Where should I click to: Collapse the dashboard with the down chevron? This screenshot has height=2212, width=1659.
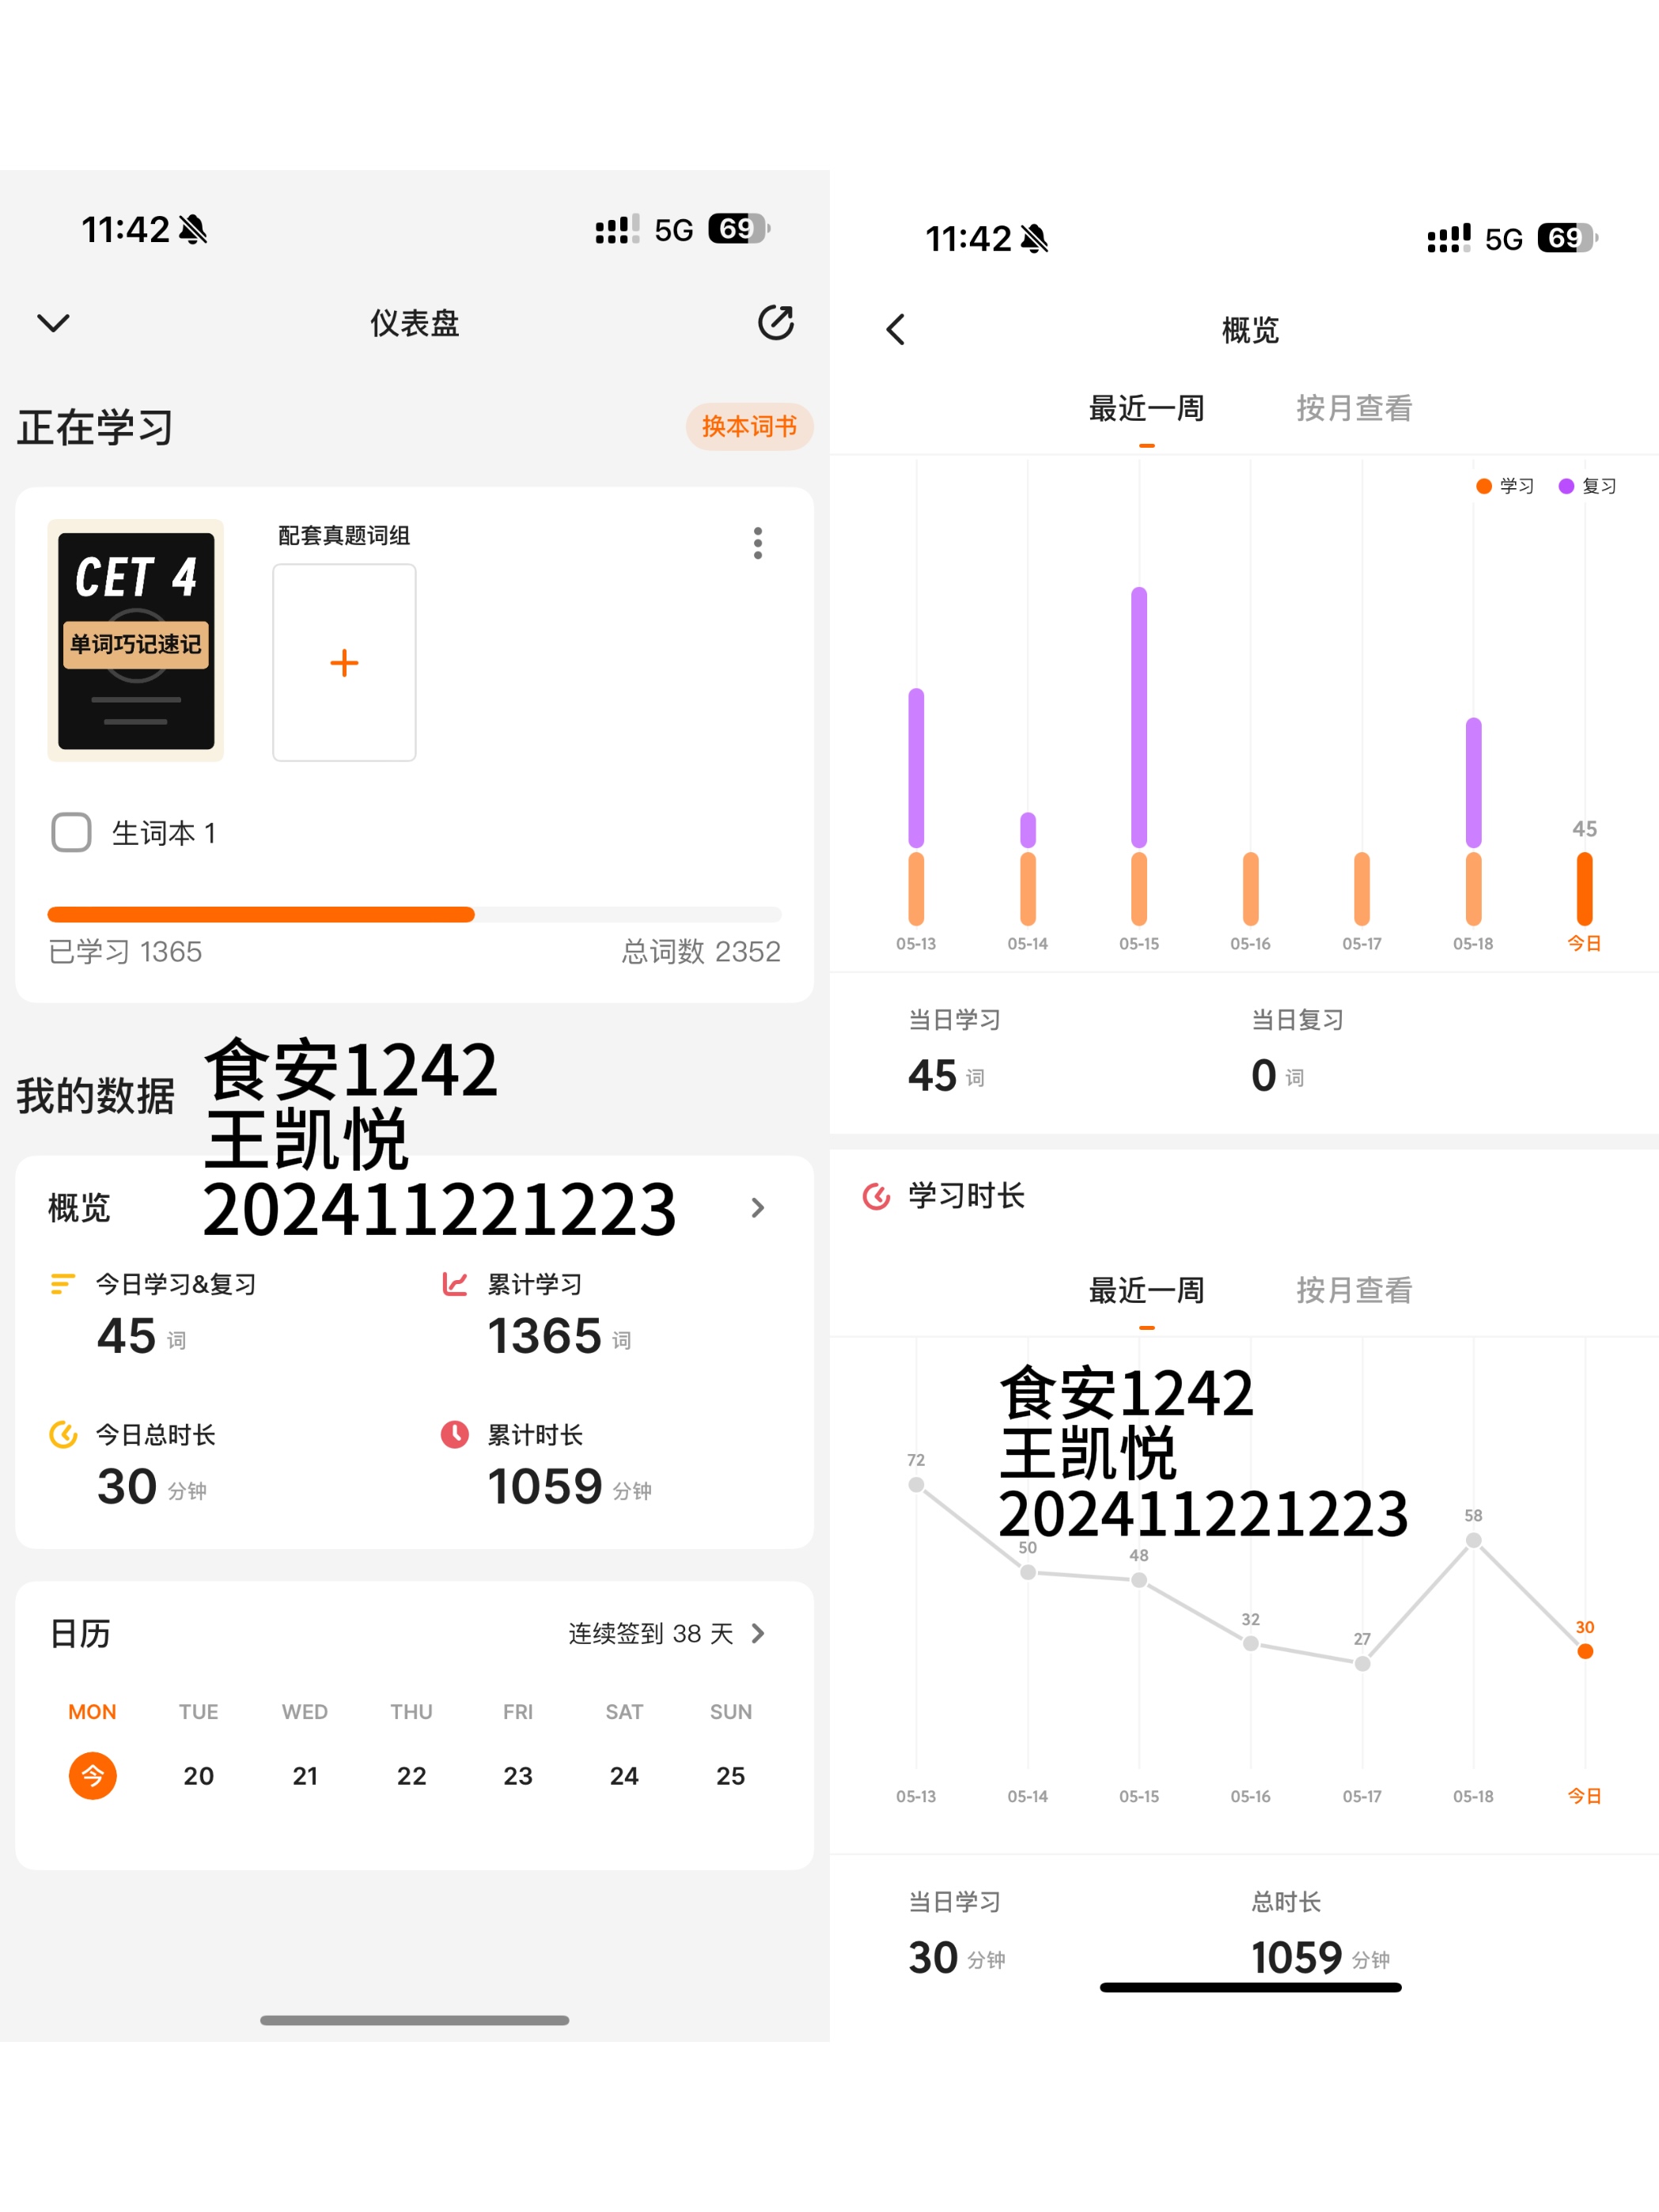pos(53,323)
